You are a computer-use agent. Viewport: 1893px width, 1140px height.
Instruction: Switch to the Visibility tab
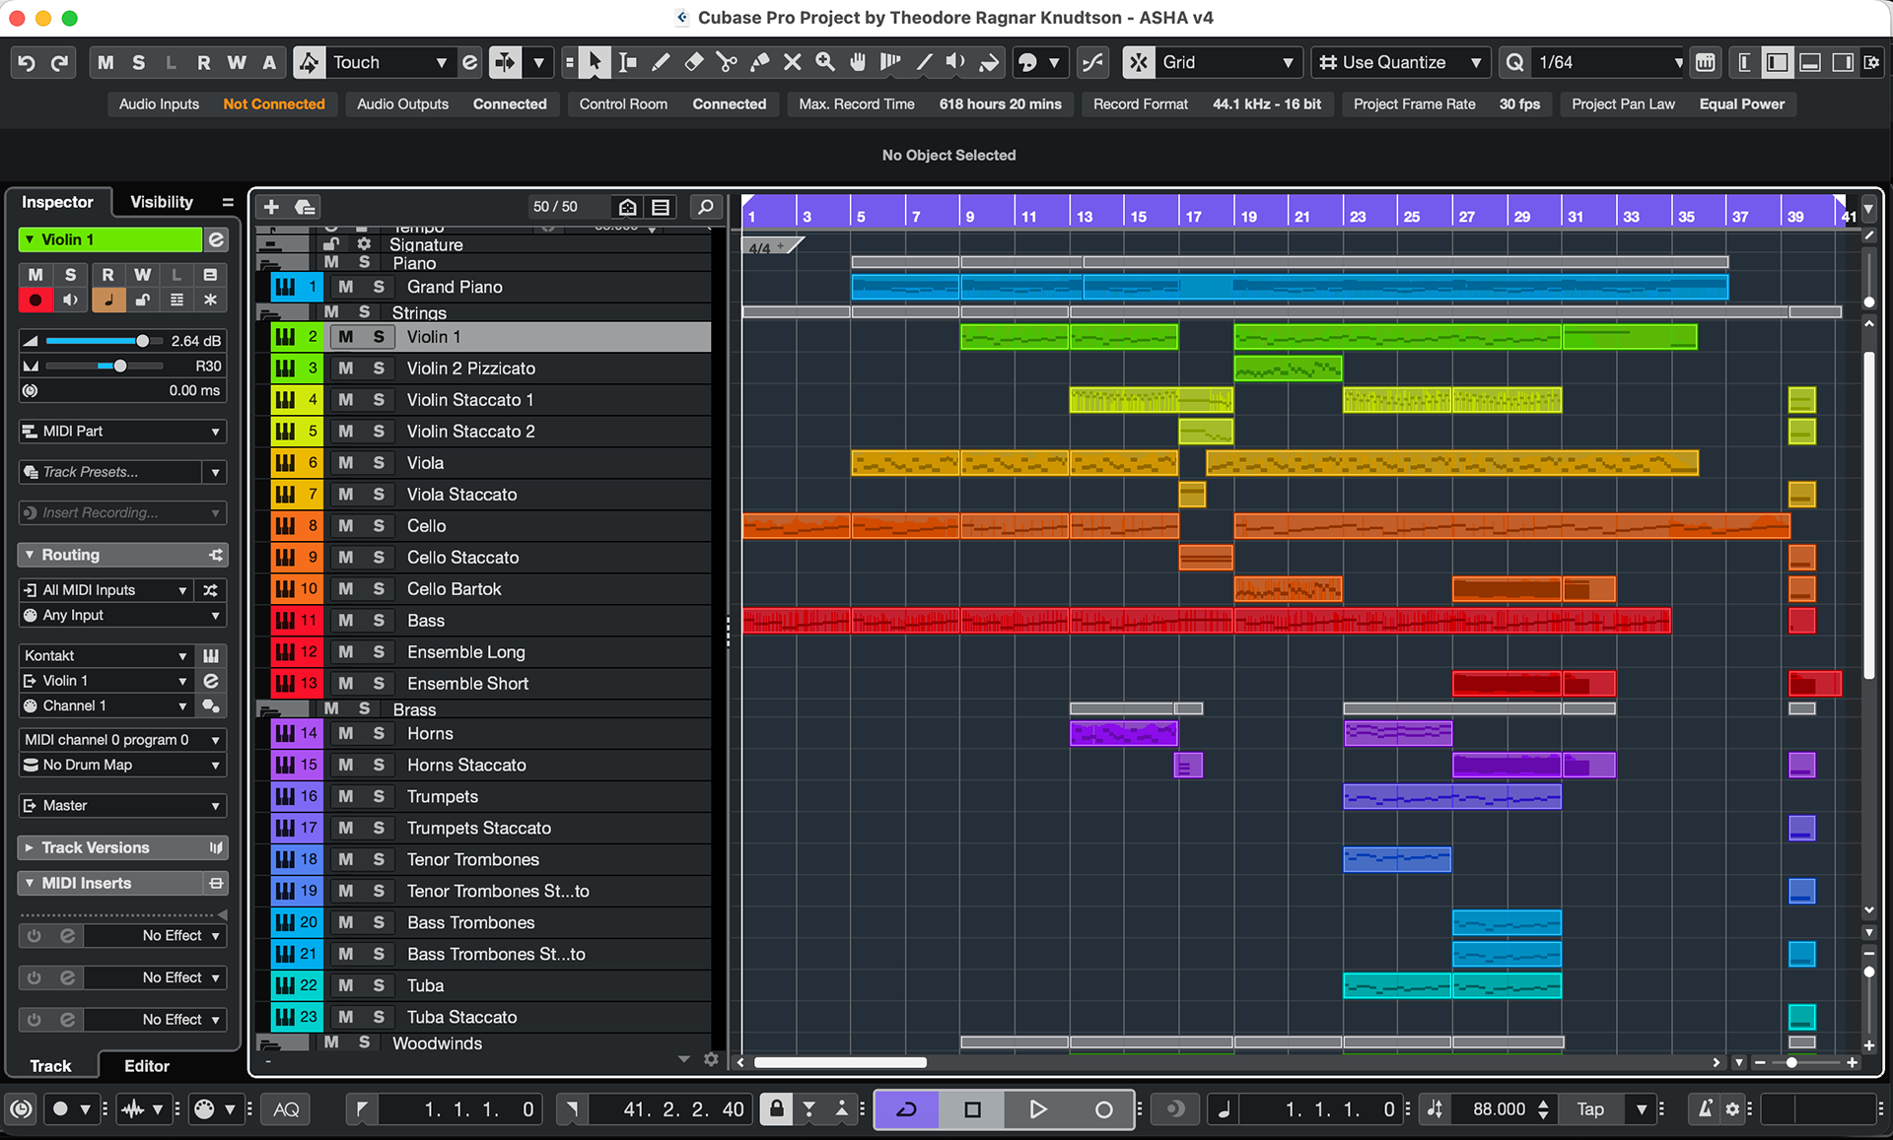tap(162, 202)
